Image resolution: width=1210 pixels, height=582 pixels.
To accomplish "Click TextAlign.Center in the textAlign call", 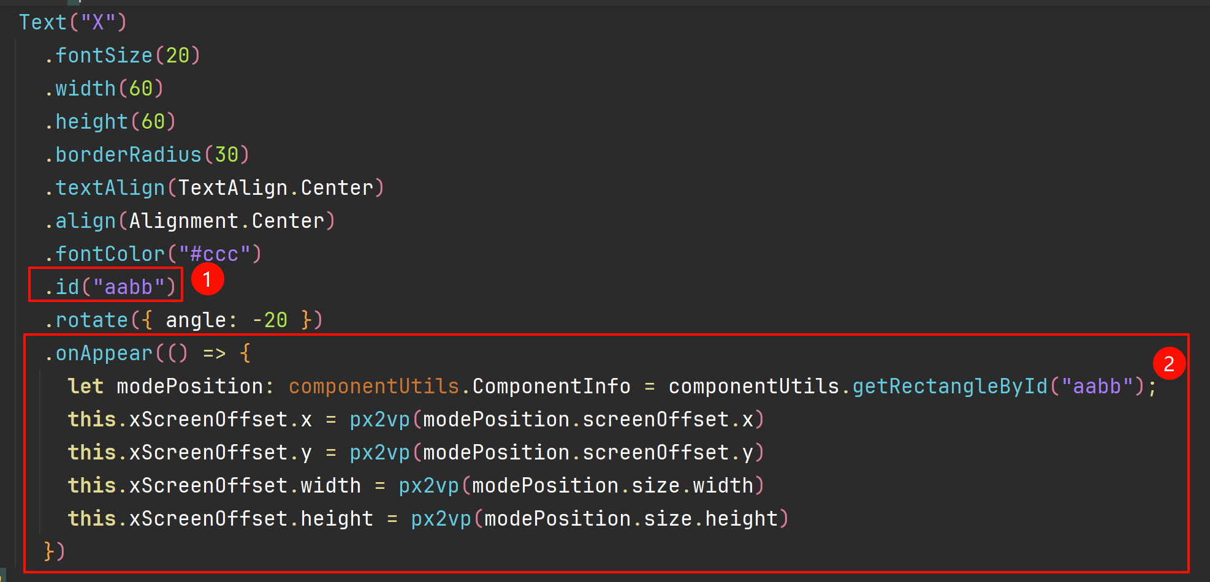I will 275,188.
